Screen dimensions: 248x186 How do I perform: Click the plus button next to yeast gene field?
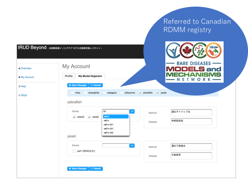(132, 145)
